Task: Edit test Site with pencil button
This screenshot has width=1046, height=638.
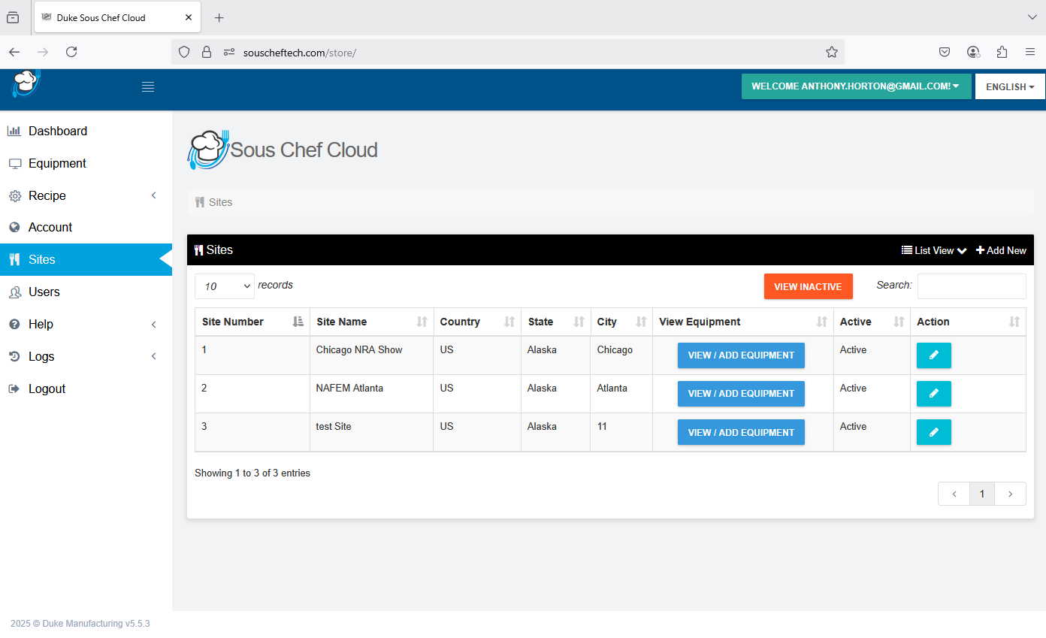Action: [934, 432]
